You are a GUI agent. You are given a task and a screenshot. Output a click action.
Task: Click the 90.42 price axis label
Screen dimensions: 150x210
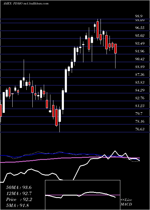[140, 59]
